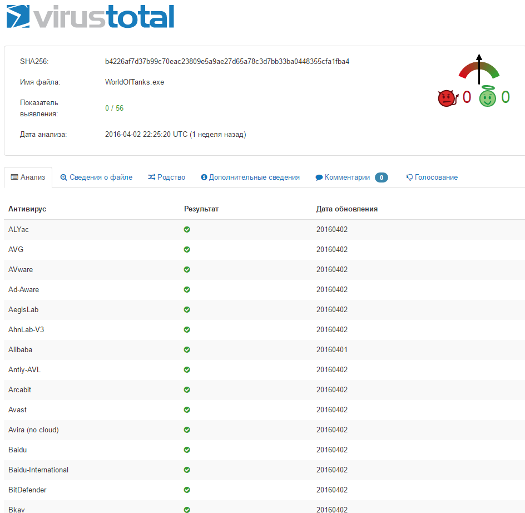
Task: Click the AVG antivirus name
Action: point(16,250)
